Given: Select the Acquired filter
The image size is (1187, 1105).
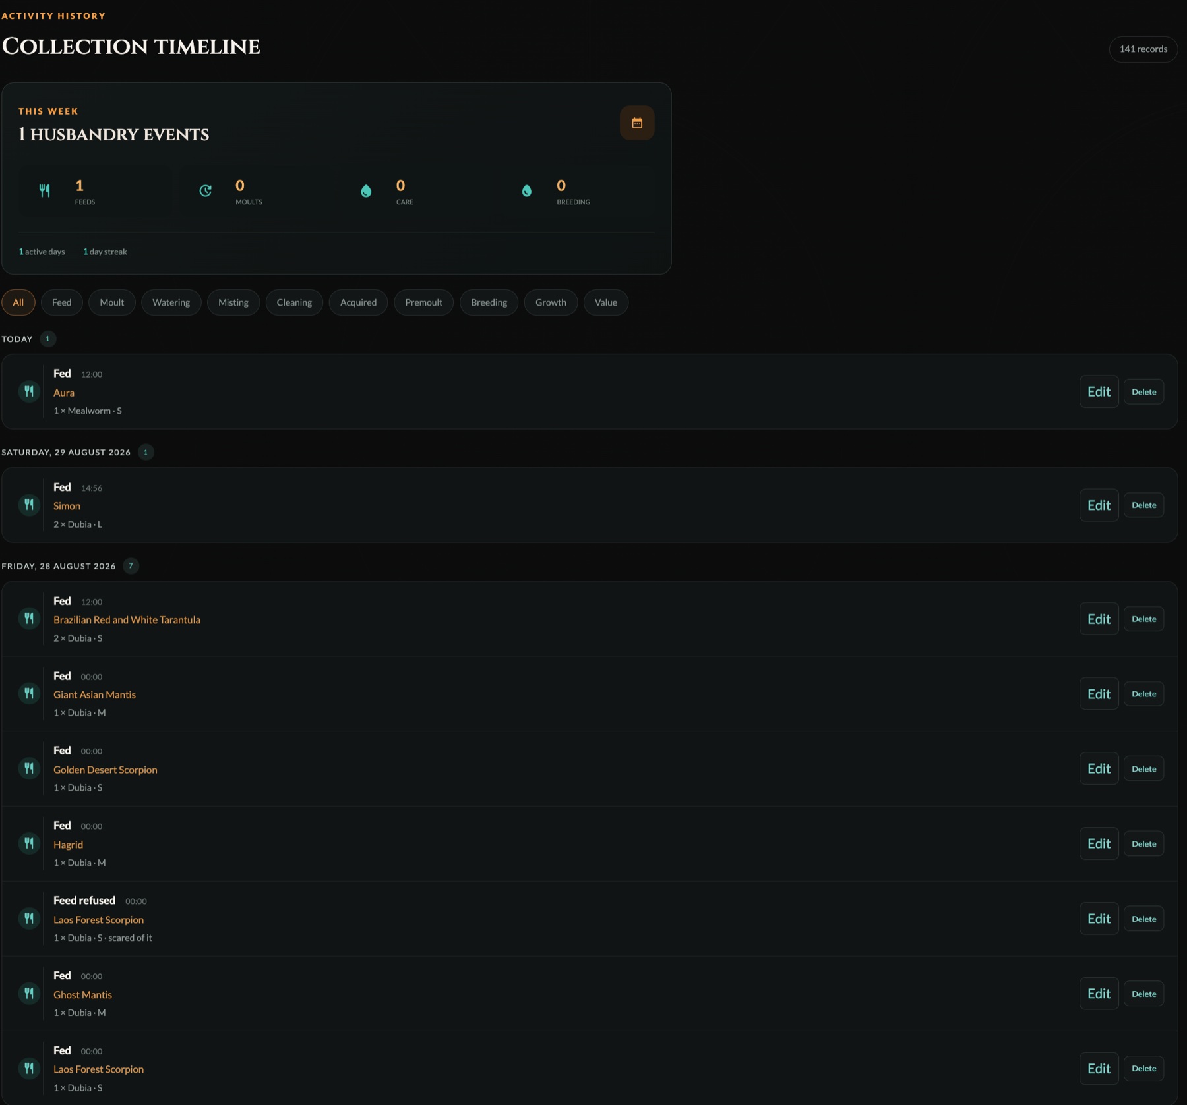Looking at the screenshot, I should coord(359,302).
